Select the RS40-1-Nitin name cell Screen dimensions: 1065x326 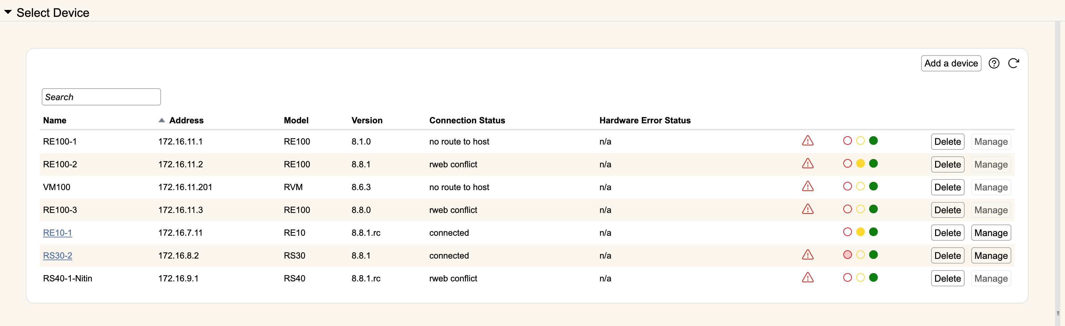coord(67,278)
